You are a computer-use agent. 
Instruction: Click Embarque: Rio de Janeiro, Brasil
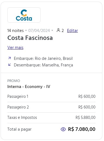coord(43,58)
